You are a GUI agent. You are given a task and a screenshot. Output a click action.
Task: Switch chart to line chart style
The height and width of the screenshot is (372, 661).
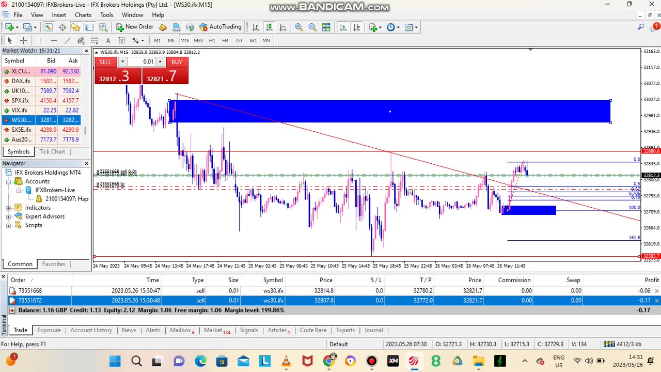tap(283, 27)
